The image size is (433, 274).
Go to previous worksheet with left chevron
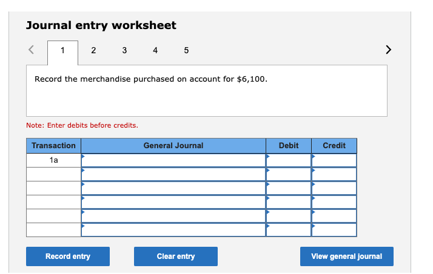point(31,50)
